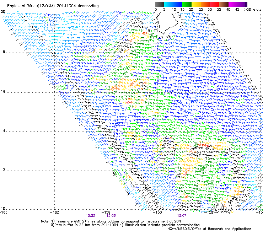263x231 pixels.
Task: Click the latitude label "14" on left axis
Action: [3, 131]
